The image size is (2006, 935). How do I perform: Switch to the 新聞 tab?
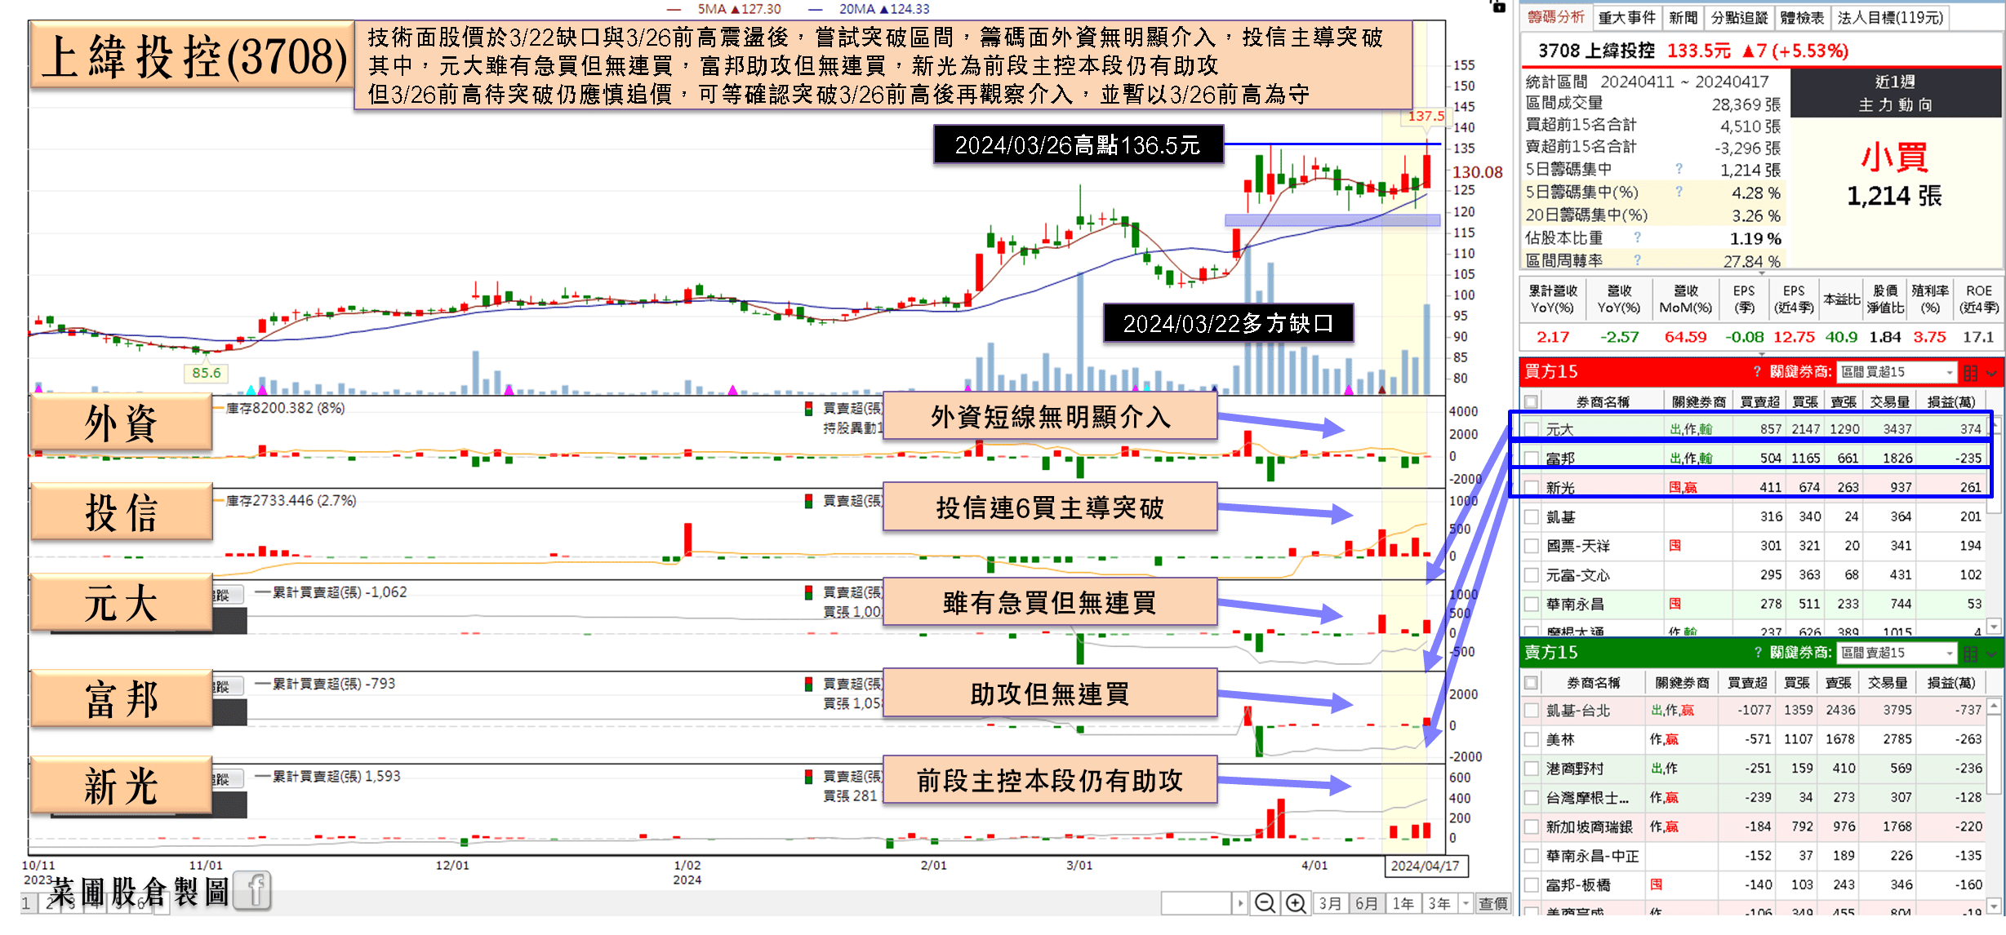[x=1683, y=17]
